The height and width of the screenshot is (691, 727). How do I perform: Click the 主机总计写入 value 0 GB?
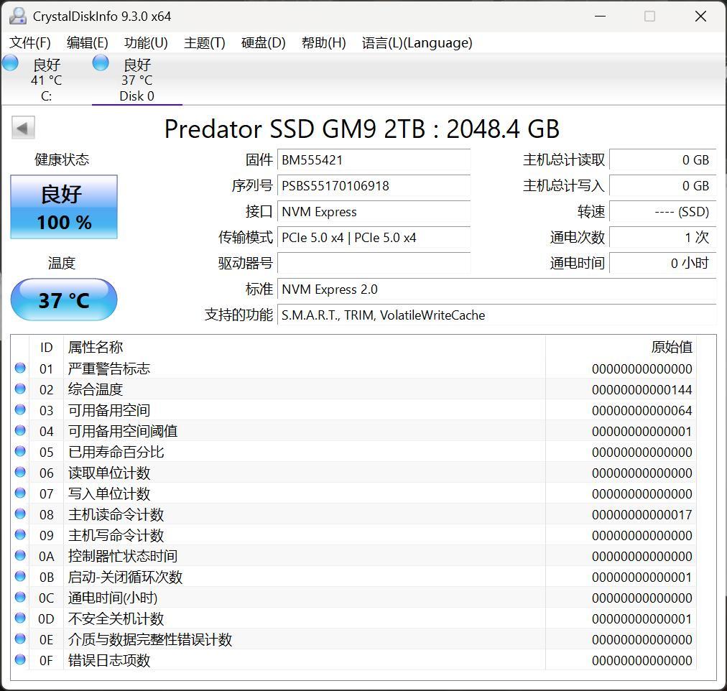point(663,186)
